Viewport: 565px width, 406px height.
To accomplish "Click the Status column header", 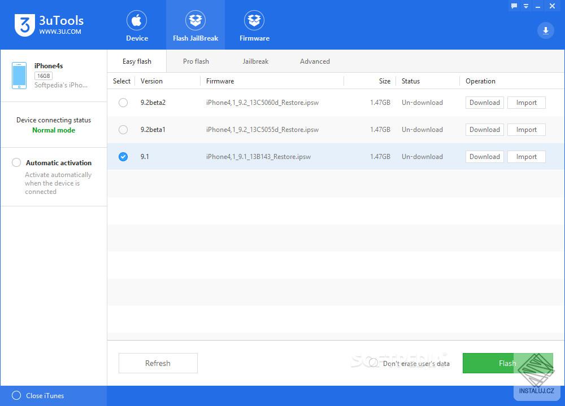I will [410, 81].
